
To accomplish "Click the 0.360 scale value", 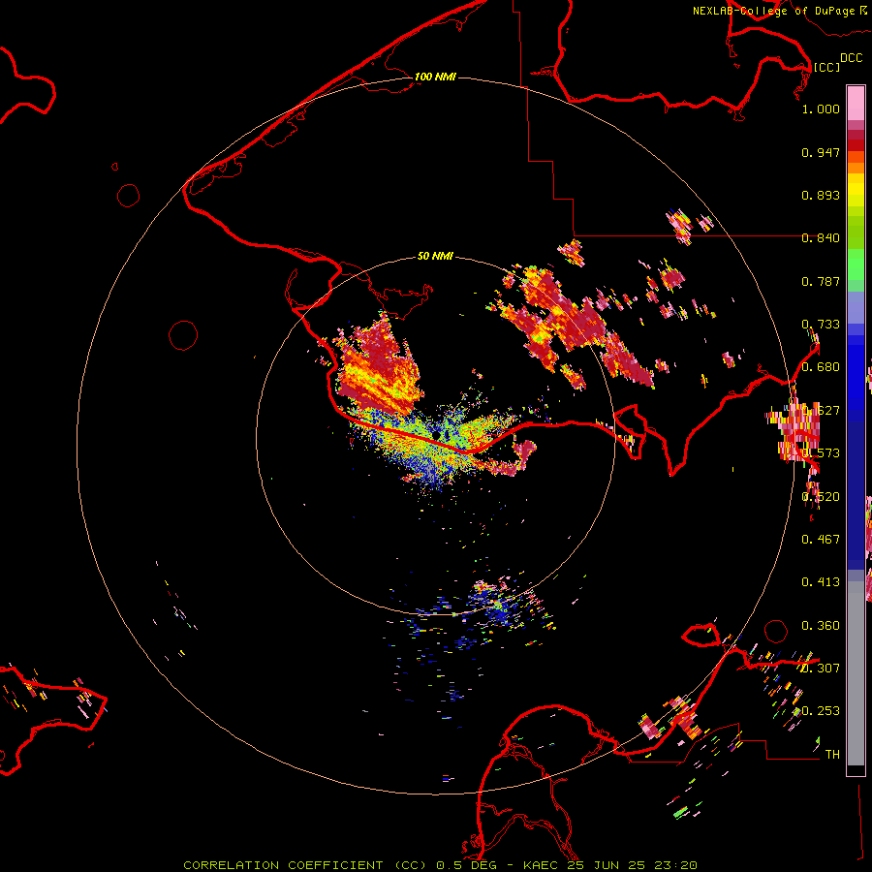I will [x=821, y=626].
